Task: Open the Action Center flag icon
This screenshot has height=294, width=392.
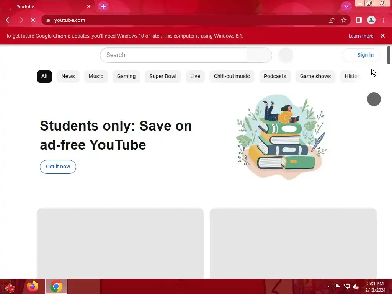Action: pos(337,287)
